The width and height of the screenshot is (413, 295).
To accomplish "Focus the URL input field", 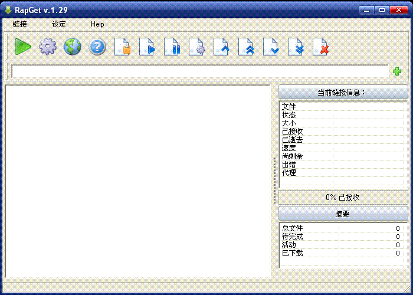I will [199, 71].
